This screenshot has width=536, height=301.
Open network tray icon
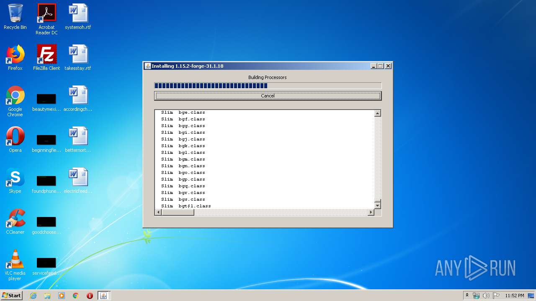pos(476,296)
